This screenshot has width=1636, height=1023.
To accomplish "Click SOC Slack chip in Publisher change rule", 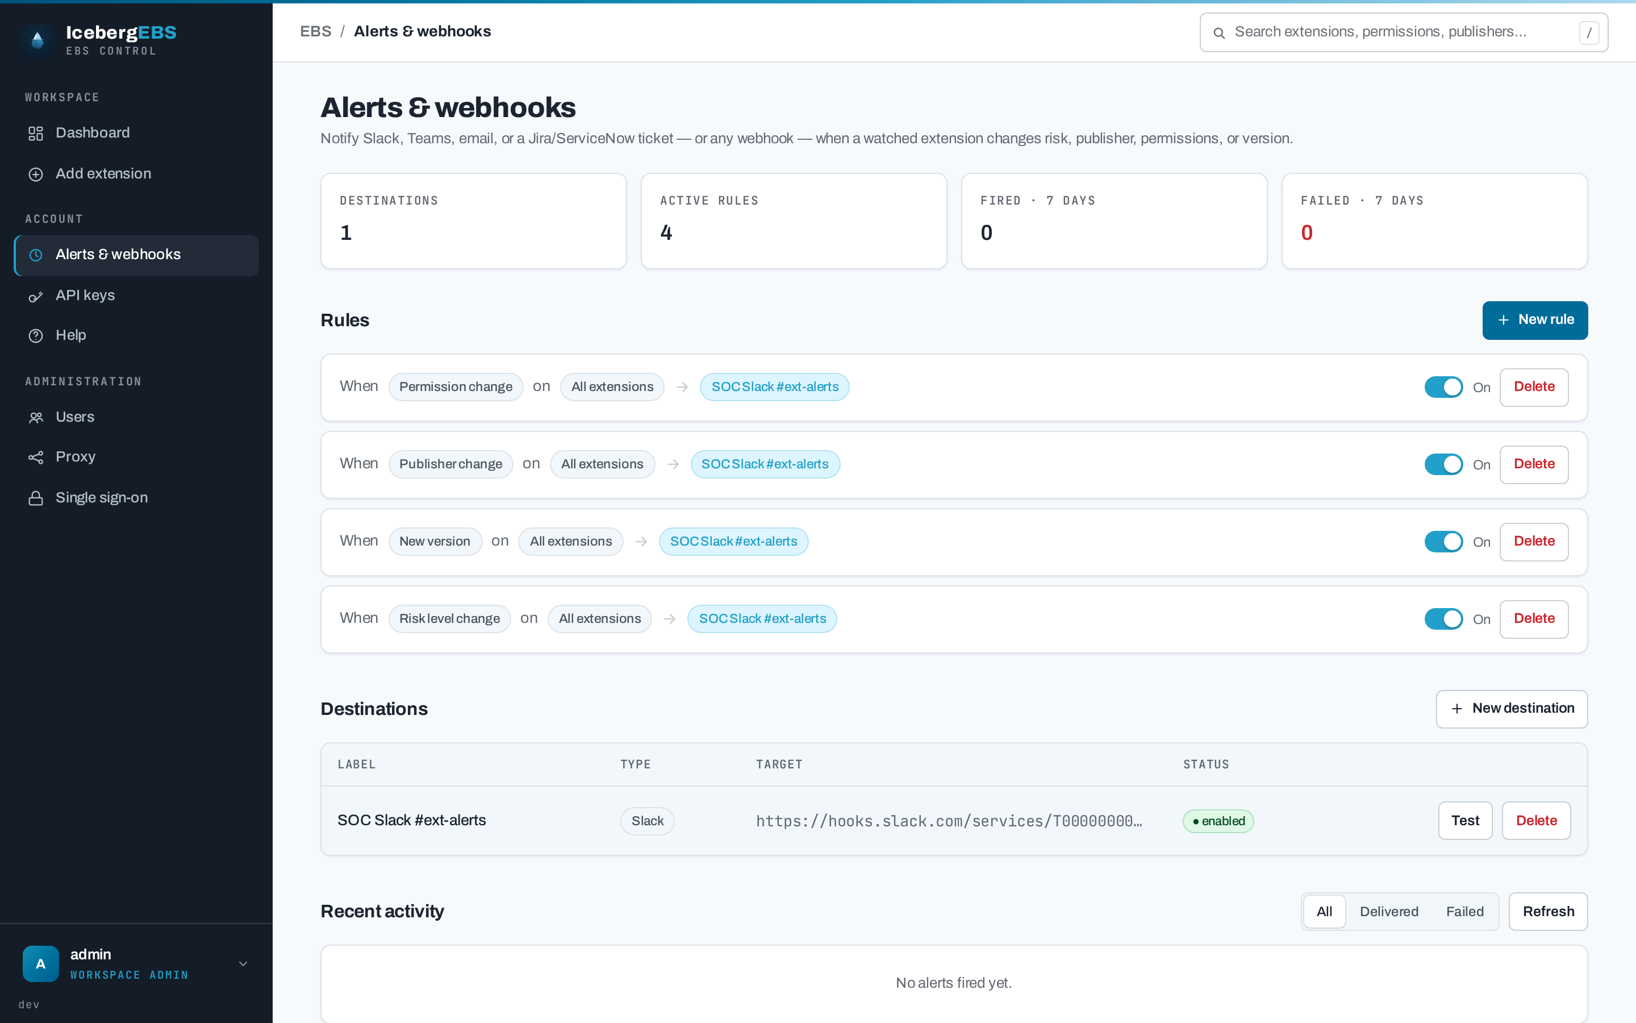I will coord(765,464).
